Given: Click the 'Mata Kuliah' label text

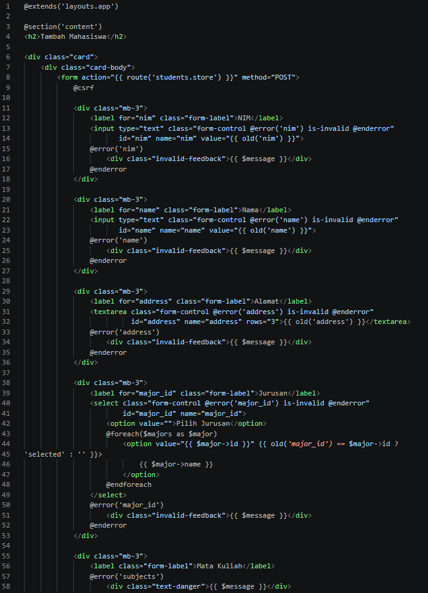Looking at the screenshot, I should click(x=219, y=566).
